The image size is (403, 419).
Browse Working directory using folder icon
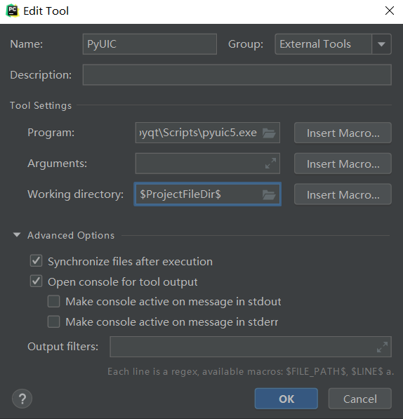tap(269, 194)
